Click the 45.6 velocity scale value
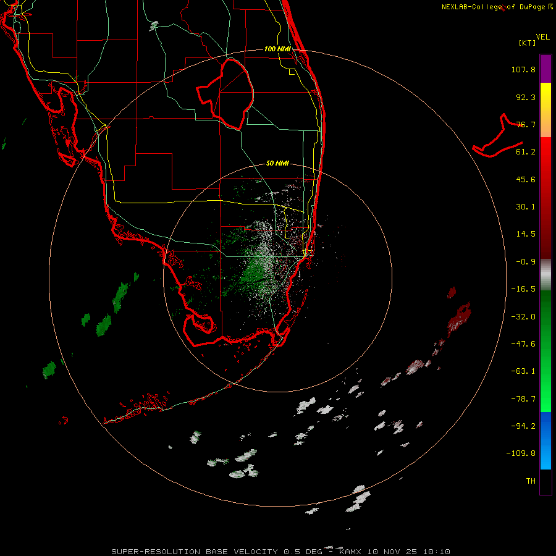The width and height of the screenshot is (556, 556). click(526, 179)
